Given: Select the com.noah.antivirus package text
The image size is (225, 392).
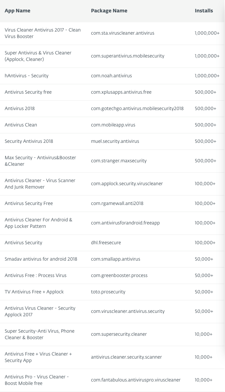Looking at the screenshot, I should (x=111, y=76).
